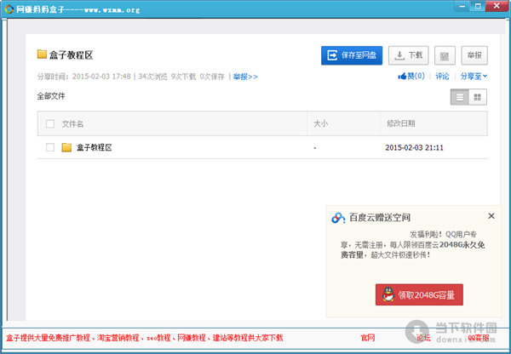Click the app logo in title bar
Image resolution: width=511 pixels, height=354 pixels.
tap(9, 9)
